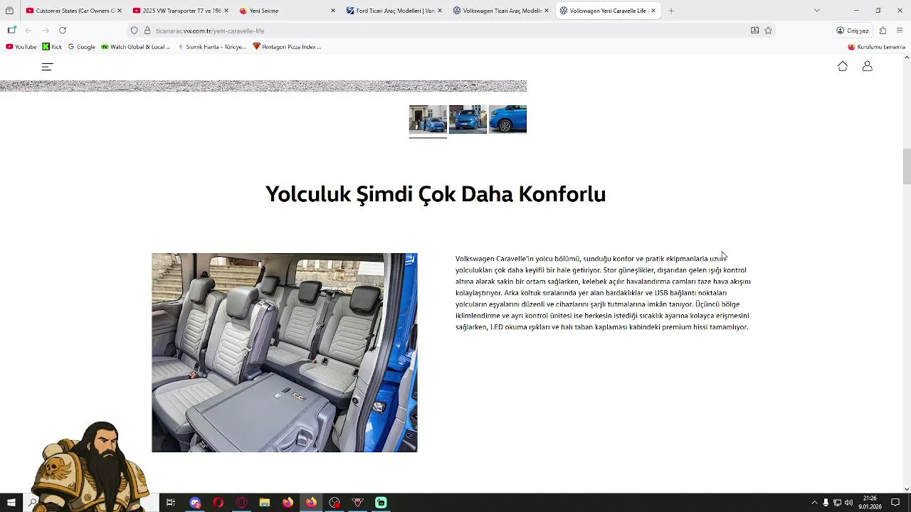Click the home icon on the VW page header
Viewport: 911px width, 512px height.
(843, 66)
